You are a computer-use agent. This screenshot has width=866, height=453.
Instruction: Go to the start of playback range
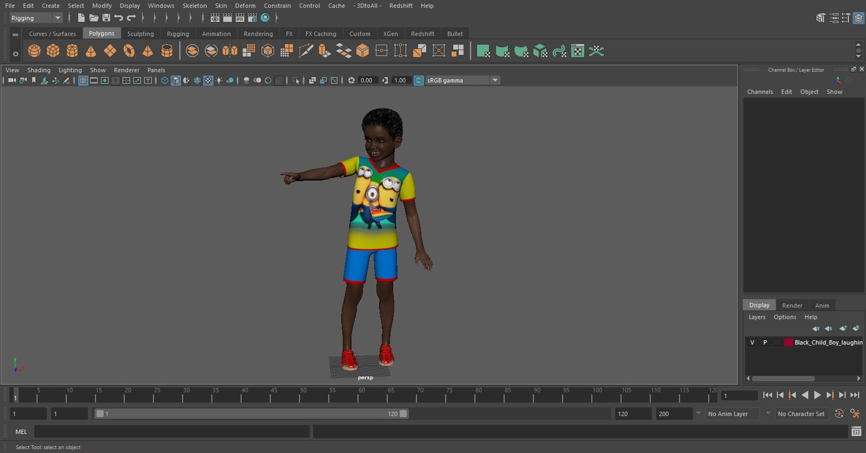point(767,395)
